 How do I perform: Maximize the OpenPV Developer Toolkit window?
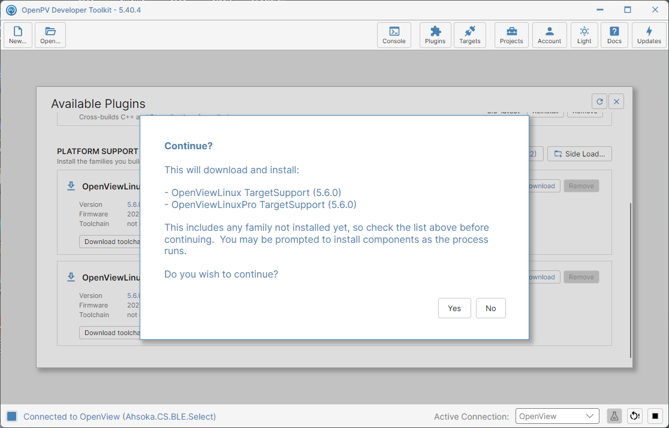click(628, 10)
